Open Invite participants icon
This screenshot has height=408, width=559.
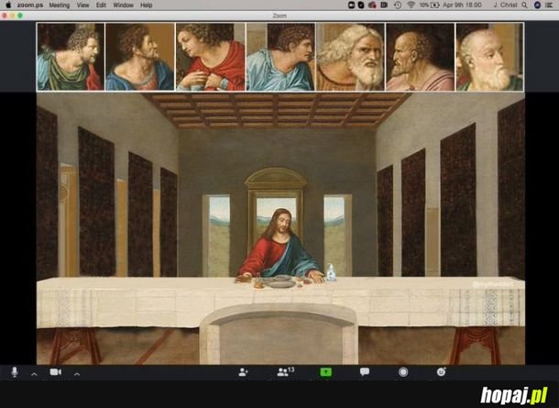point(243,372)
